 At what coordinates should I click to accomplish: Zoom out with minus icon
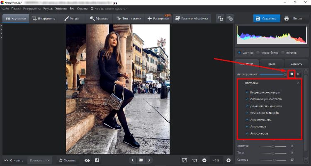[x=204, y=160]
